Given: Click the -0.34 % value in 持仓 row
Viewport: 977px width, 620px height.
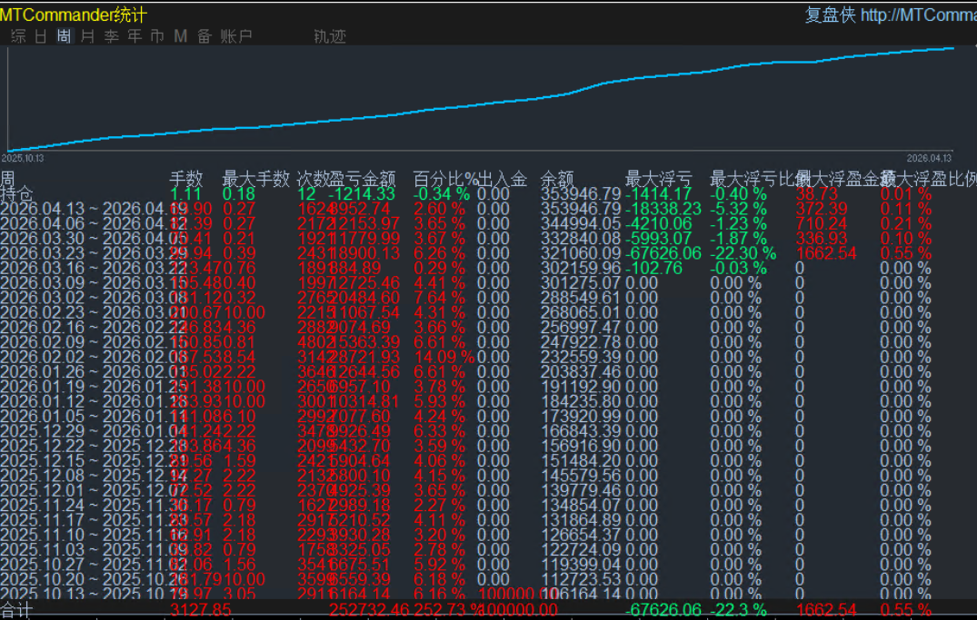Looking at the screenshot, I should [x=441, y=194].
